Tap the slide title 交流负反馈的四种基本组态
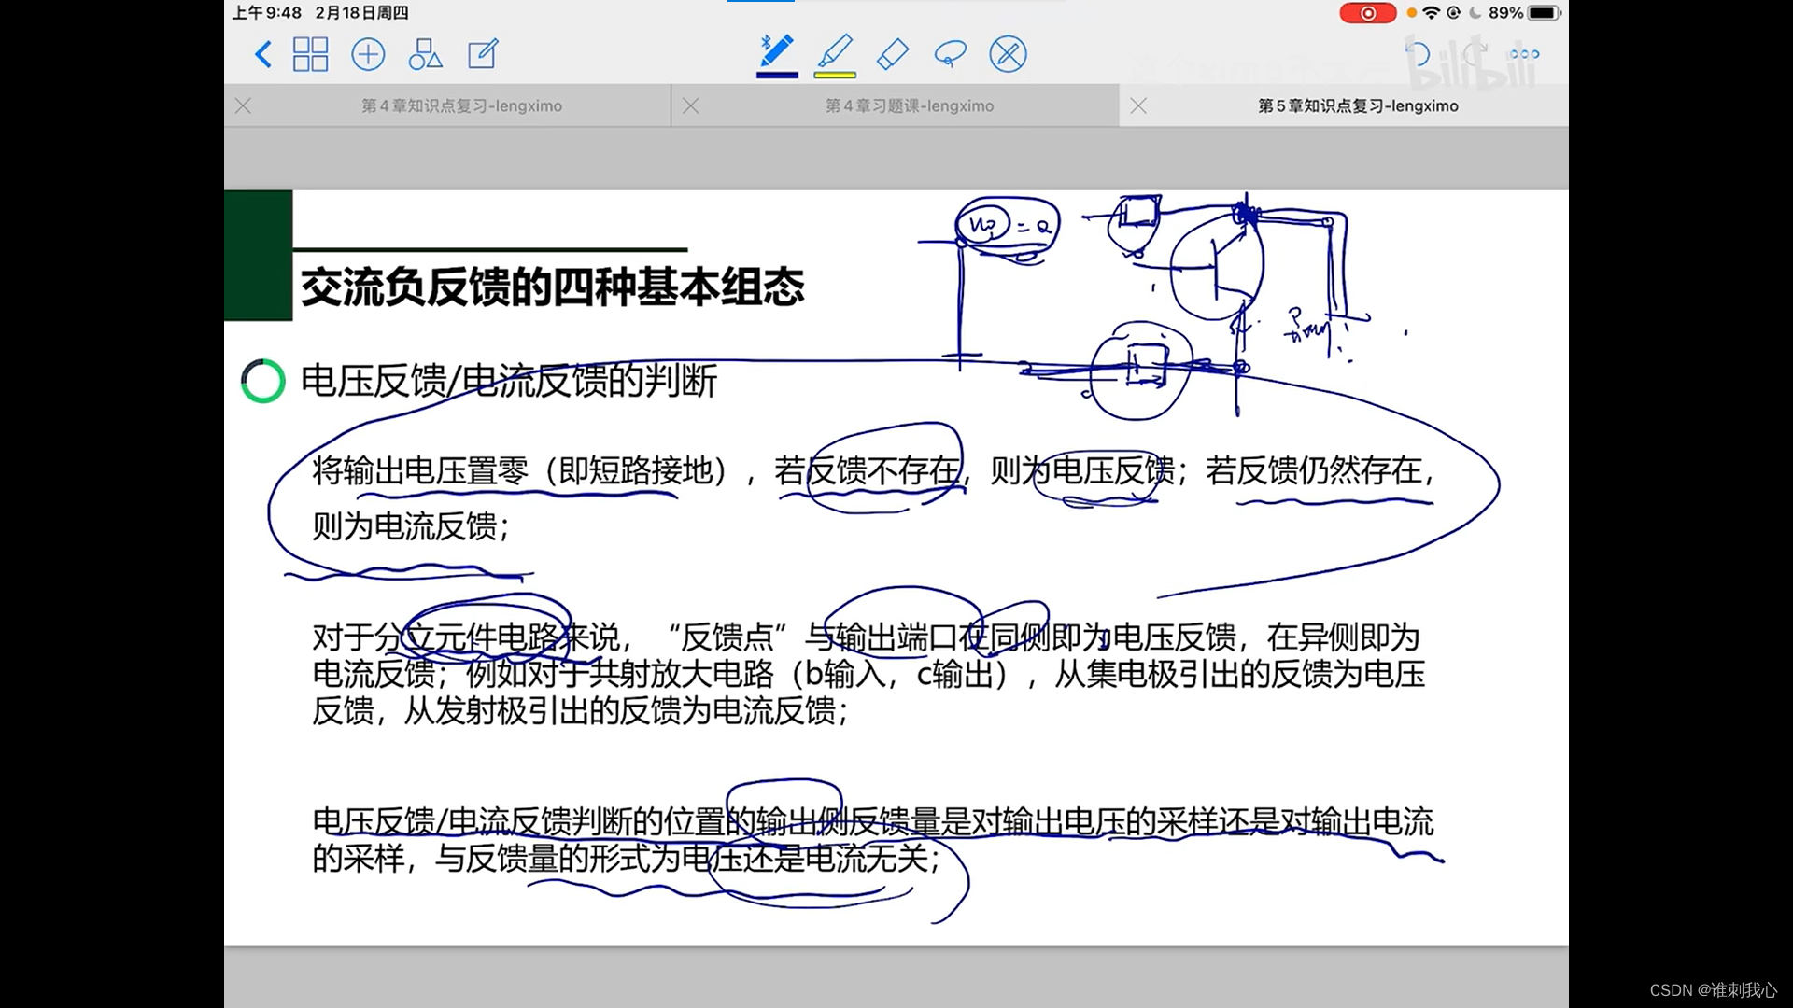Screen dimensions: 1793x1008 click(551, 287)
